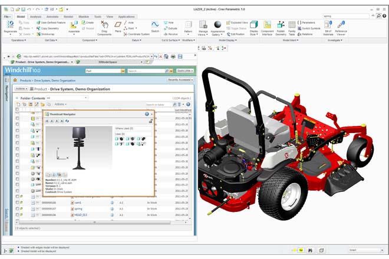The image size is (389, 259).
Task: Tick select-all checkbox in table header
Action: click(17, 109)
